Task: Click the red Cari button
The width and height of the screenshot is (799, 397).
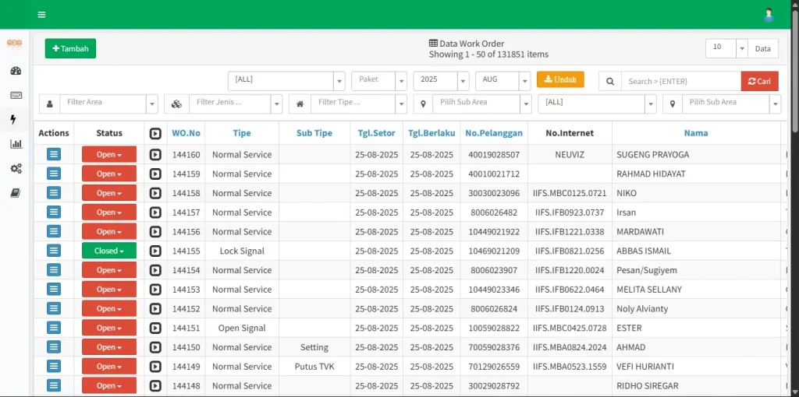Action: [759, 81]
